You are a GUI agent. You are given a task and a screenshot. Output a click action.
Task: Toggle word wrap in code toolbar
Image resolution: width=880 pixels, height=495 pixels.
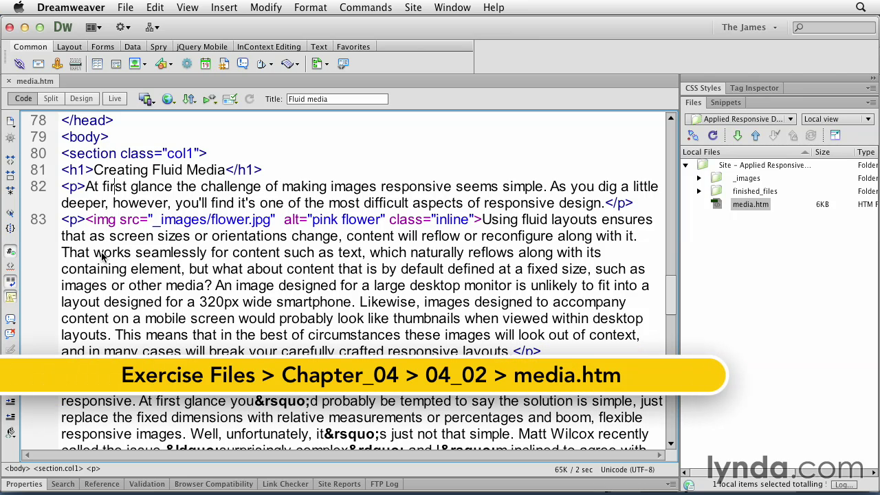coord(10,281)
